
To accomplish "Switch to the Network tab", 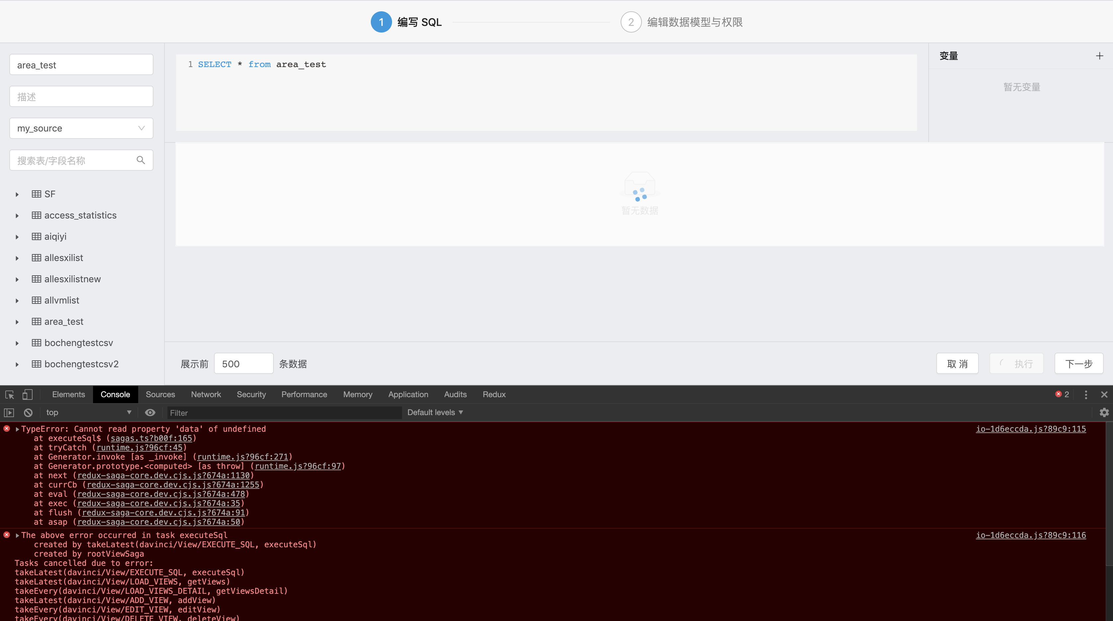I will tap(206, 394).
